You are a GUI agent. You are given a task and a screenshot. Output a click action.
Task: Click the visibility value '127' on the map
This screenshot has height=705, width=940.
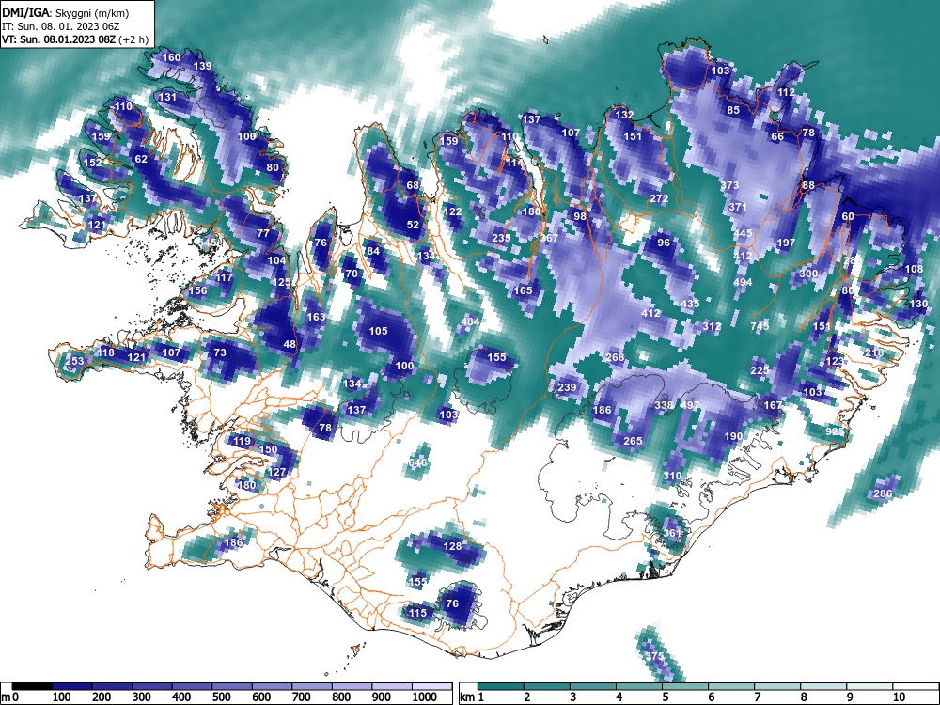click(x=277, y=472)
